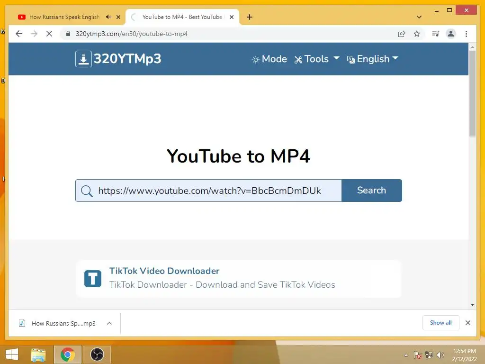Open the Windows Start button
Viewport: 485px width, 364px height.
point(12,355)
